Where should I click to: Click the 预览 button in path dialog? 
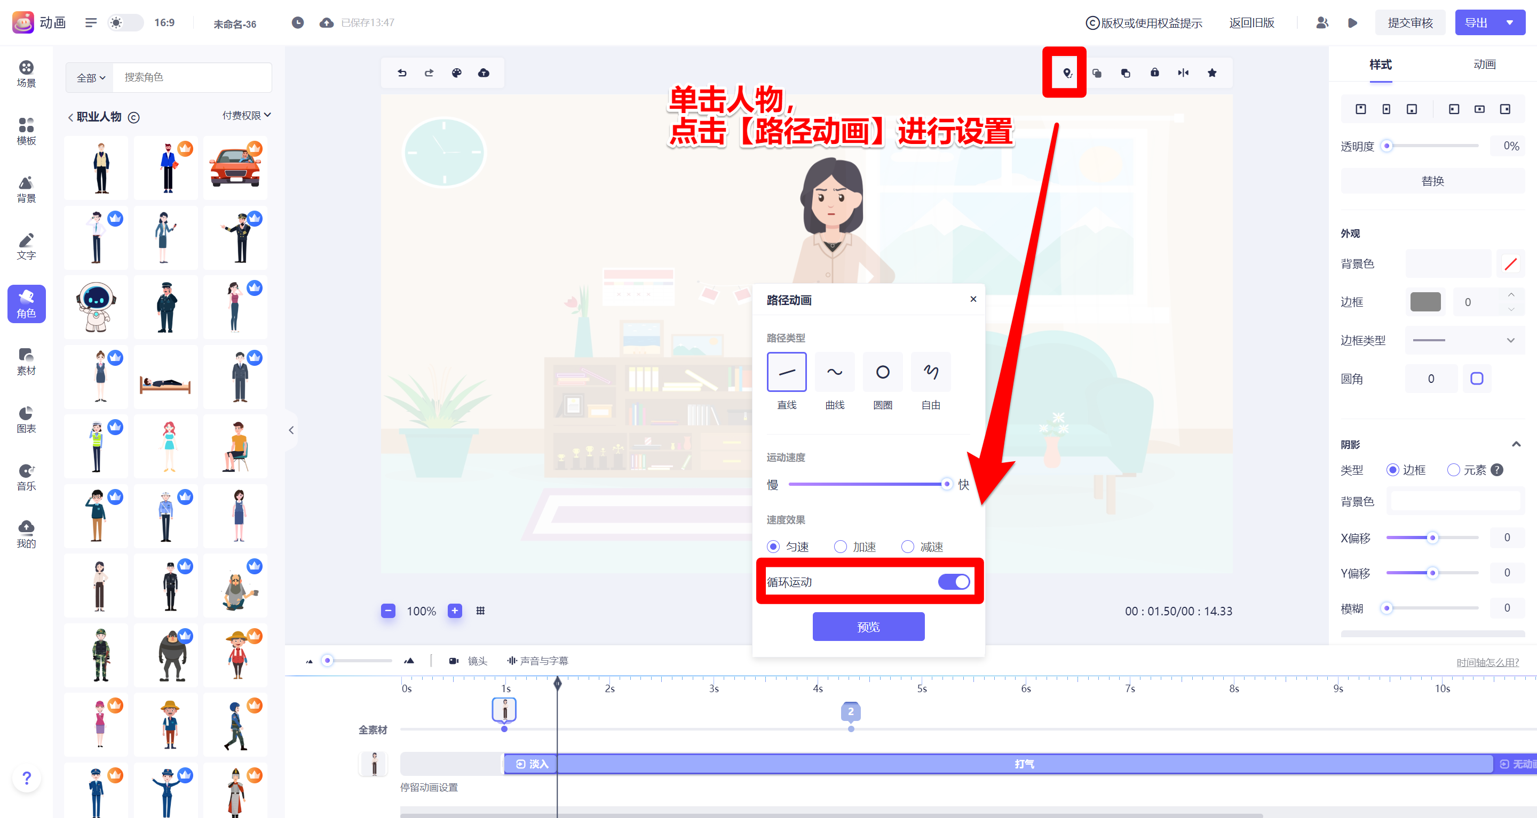868,627
